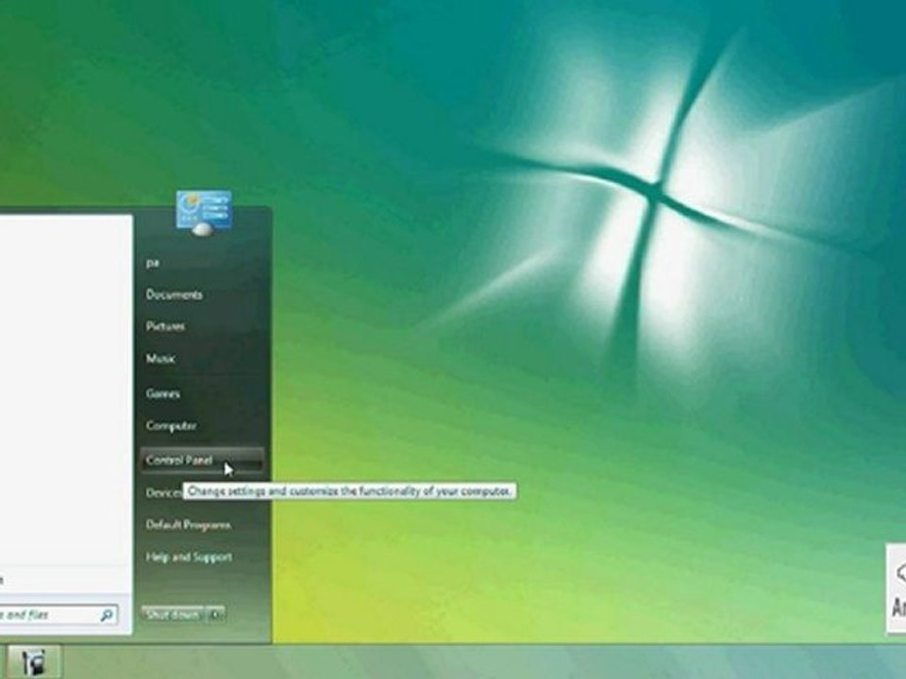
Task: Open Help and Support
Action: 189,557
